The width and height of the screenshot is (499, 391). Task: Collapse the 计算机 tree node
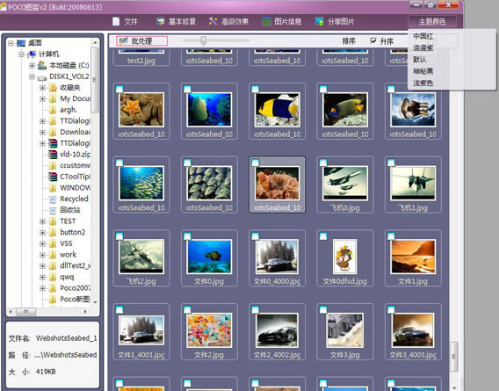(21, 54)
